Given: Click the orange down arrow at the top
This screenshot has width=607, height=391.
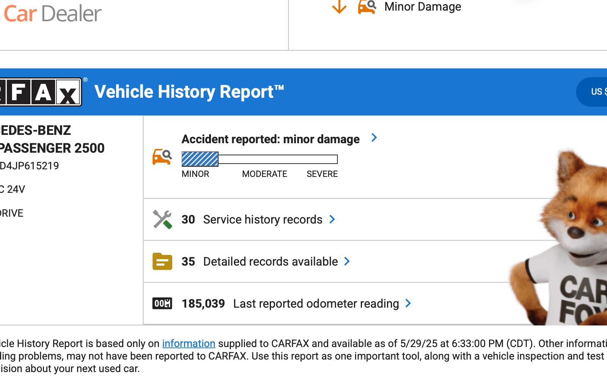Looking at the screenshot, I should click(339, 7).
